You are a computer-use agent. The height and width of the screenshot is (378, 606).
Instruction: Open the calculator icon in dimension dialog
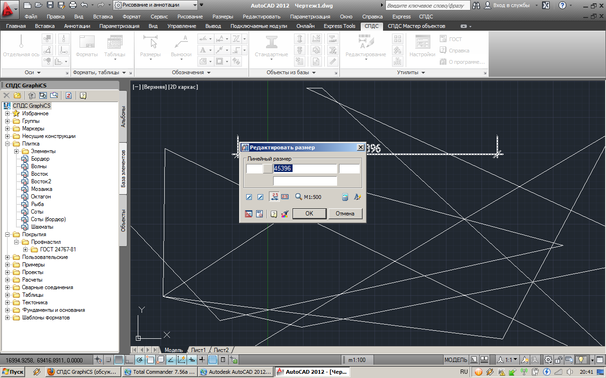coord(346,197)
